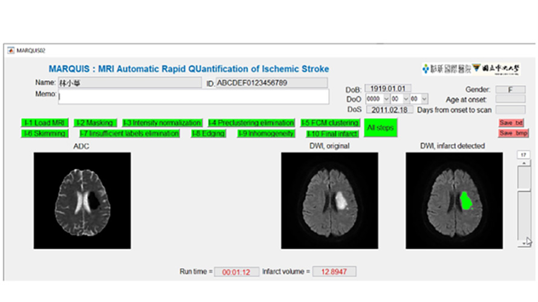Screen dimensions: 538x302
Task: Click the DWI infarct detected image
Action: (453, 201)
